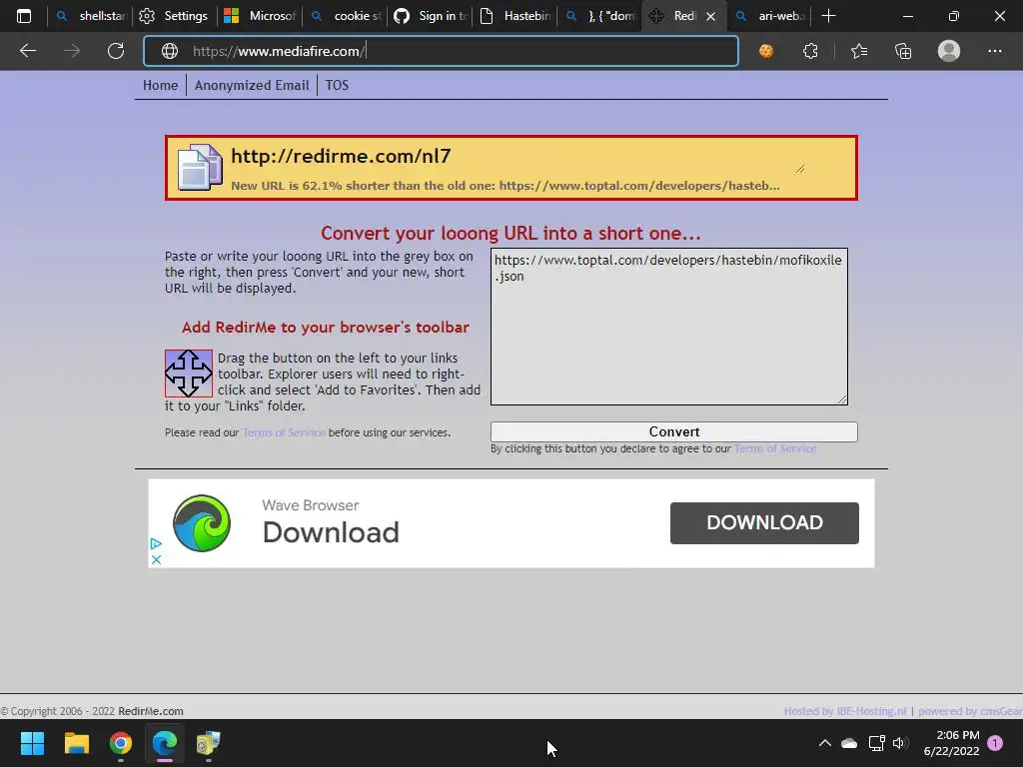1023x767 pixels.
Task: Click the browser Forward arrow
Action: point(72,51)
